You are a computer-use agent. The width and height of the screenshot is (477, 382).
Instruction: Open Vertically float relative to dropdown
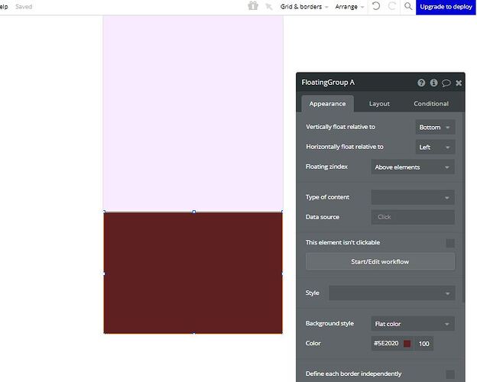pyautogui.click(x=435, y=127)
